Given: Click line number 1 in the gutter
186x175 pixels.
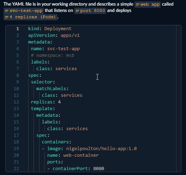Looking at the screenshot, I should [x=18, y=29].
